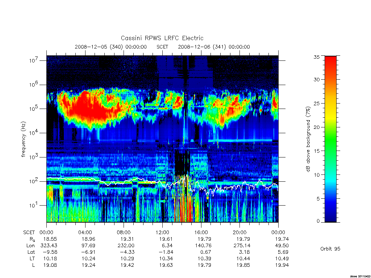The image size is (371, 278).
Task: Select the 35 dB colorbar label
Action: click(x=316, y=57)
